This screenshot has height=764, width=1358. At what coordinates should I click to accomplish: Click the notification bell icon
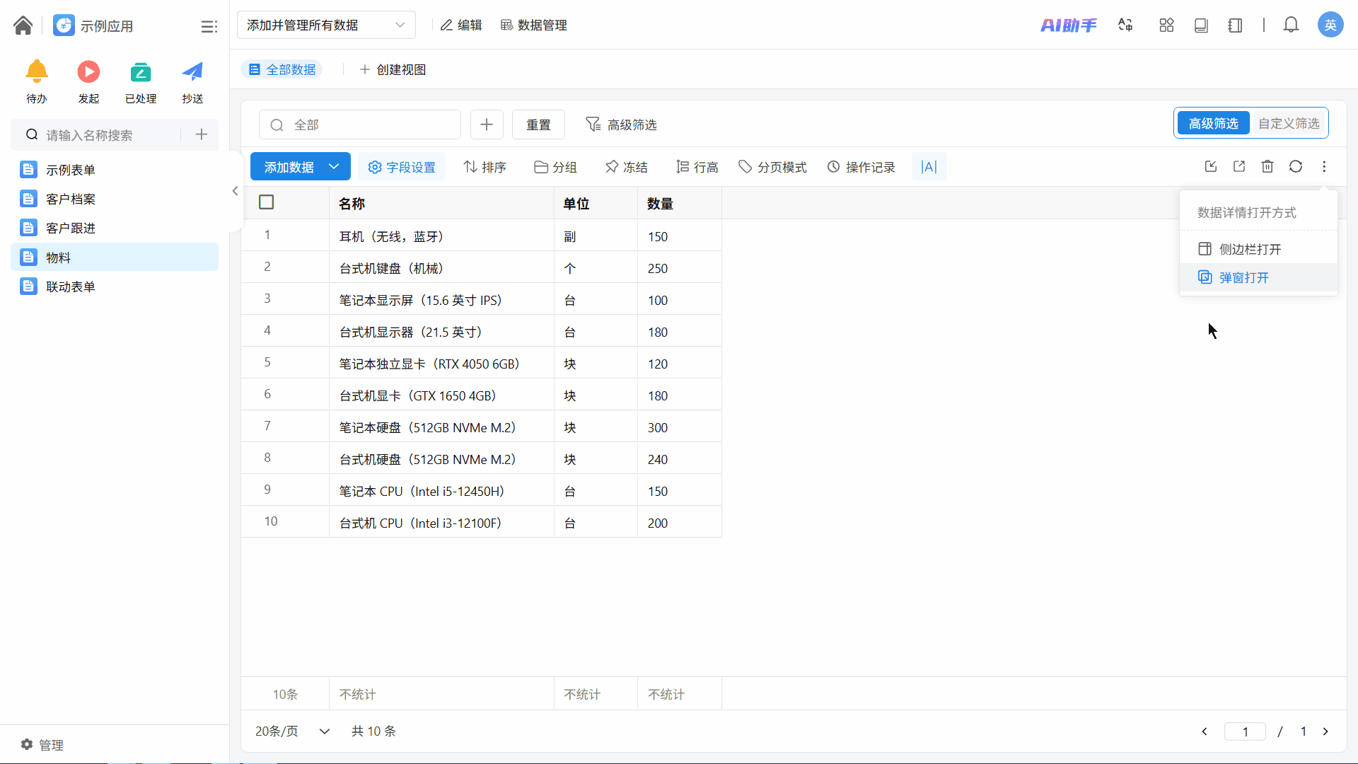pos(1291,25)
